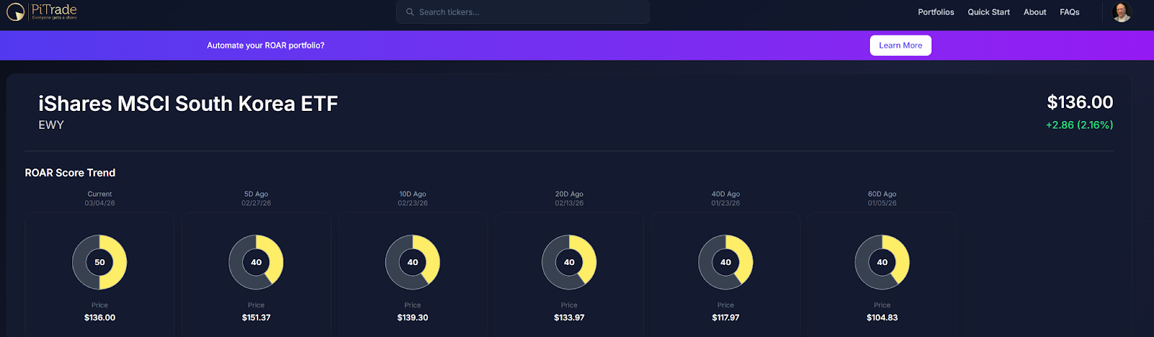Click the 10D Ago label
Viewport: 1154px width, 337px height.
pyautogui.click(x=413, y=194)
